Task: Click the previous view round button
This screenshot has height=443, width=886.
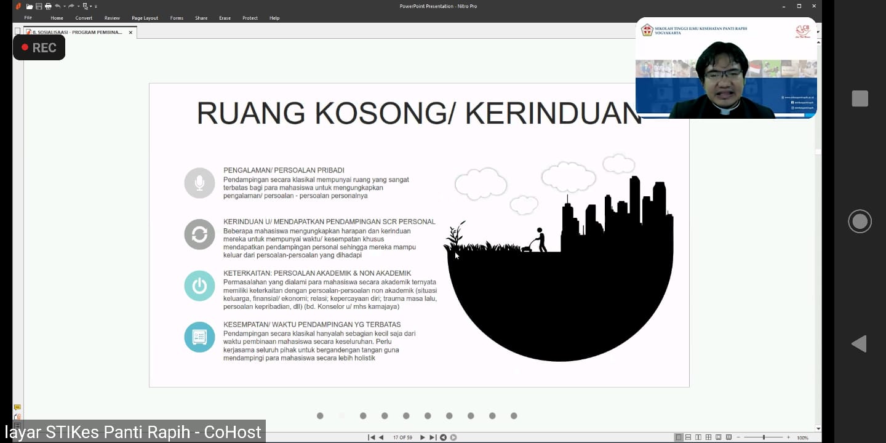Action: (x=443, y=437)
